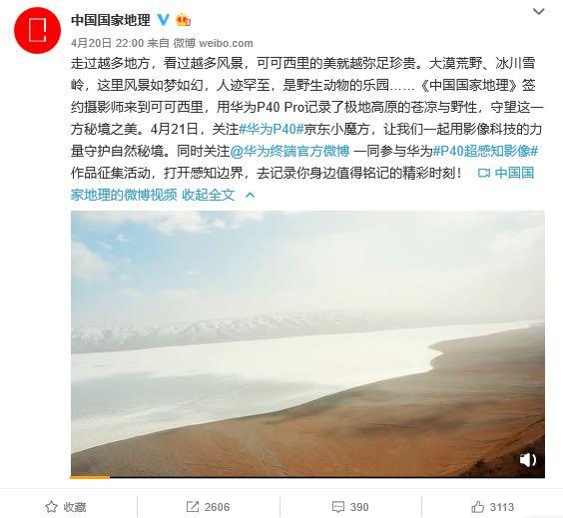Collapse full text via 收起全文
The image size is (563, 518).
click(209, 195)
